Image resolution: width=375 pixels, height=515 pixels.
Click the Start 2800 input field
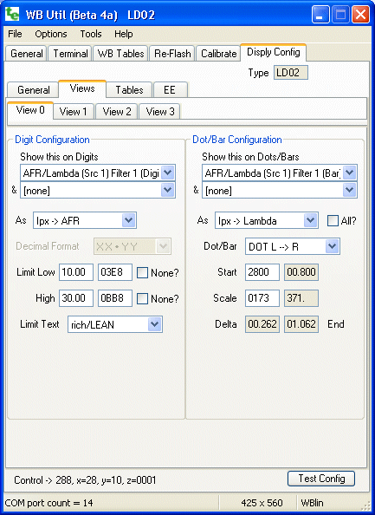pos(262,272)
